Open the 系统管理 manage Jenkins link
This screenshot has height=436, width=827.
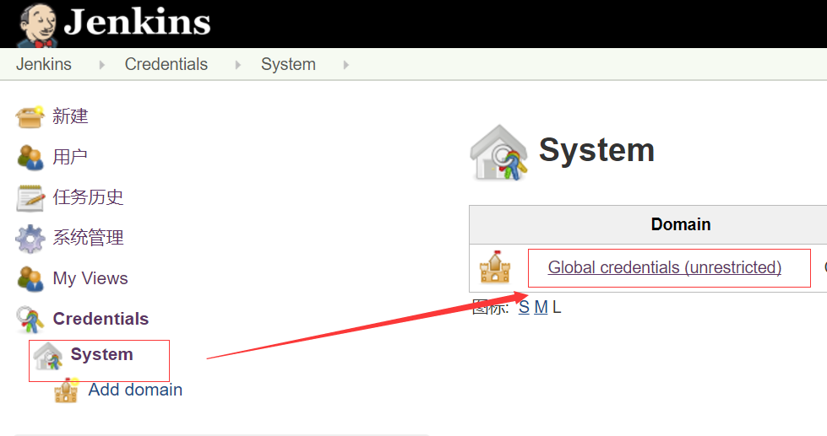(88, 238)
